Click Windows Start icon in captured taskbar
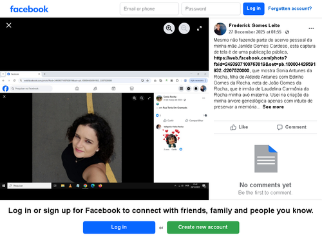 pos(4,186)
